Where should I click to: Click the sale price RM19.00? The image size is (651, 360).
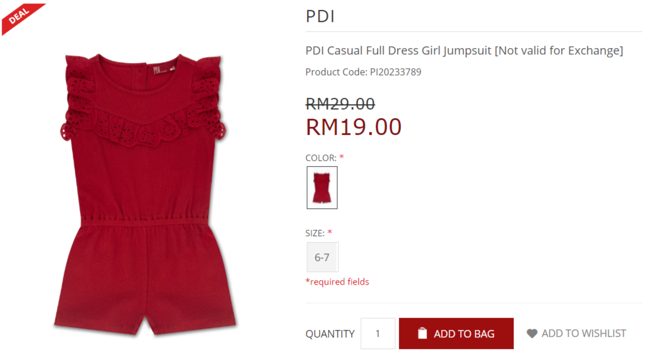[353, 127]
